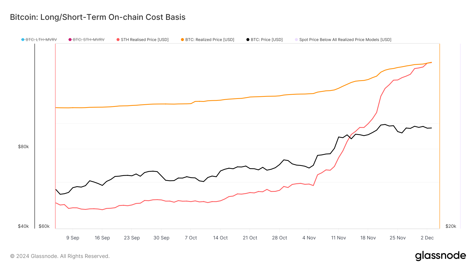Hide the BTC: Realized Price [USD] series
This screenshot has width=476, height=268.
tap(210, 40)
